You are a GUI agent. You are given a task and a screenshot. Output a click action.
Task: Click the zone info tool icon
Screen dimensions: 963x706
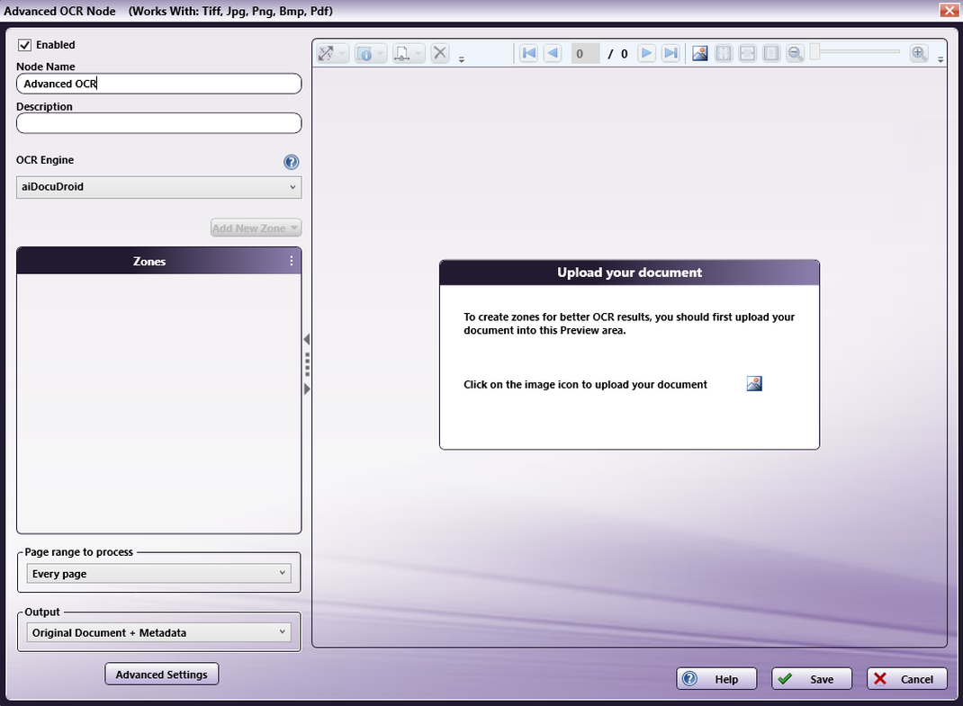click(x=364, y=53)
